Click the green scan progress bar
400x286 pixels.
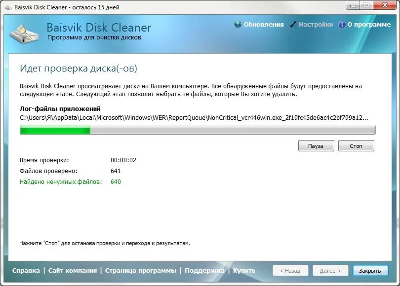tap(198, 130)
